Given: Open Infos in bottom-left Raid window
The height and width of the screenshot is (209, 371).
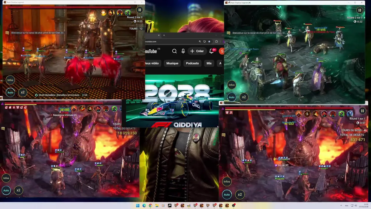Looking at the screenshot, I should click(6, 178).
